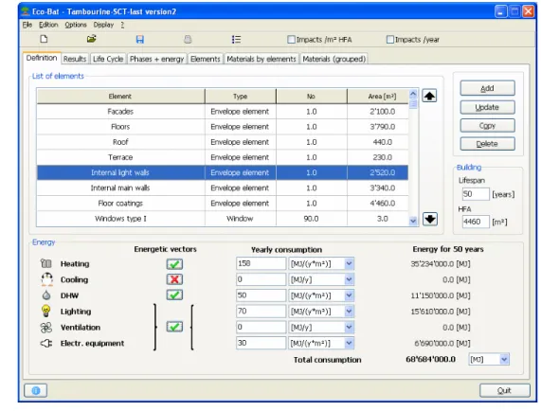Move selected element up with arrow icon
Viewport: 541px width, 411px height.
429,96
